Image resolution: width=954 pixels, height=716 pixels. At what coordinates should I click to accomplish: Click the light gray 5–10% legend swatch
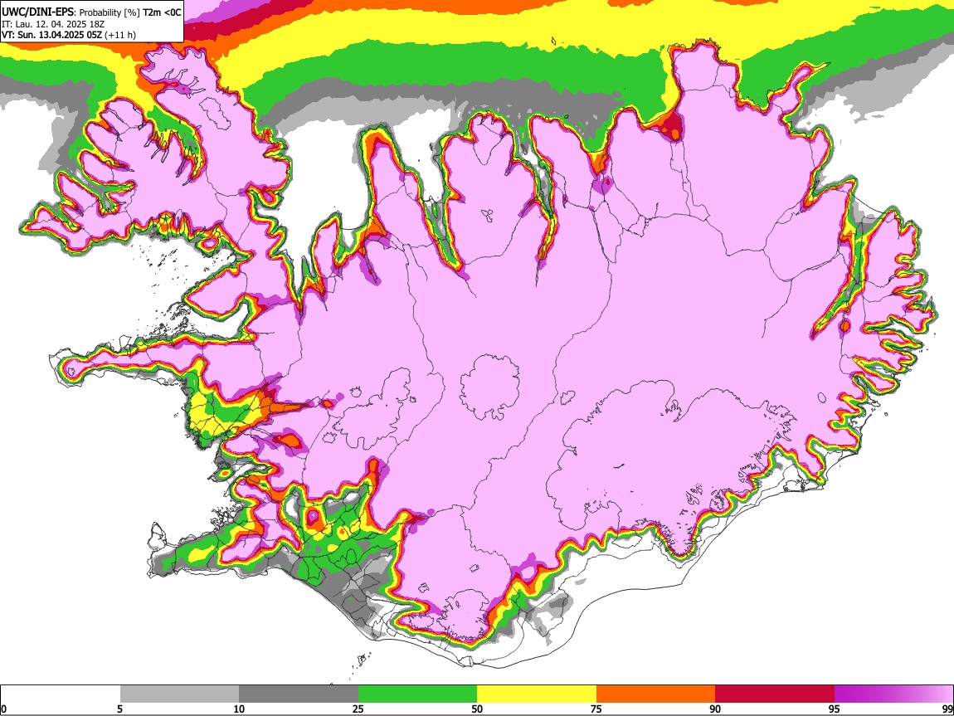[x=179, y=694]
